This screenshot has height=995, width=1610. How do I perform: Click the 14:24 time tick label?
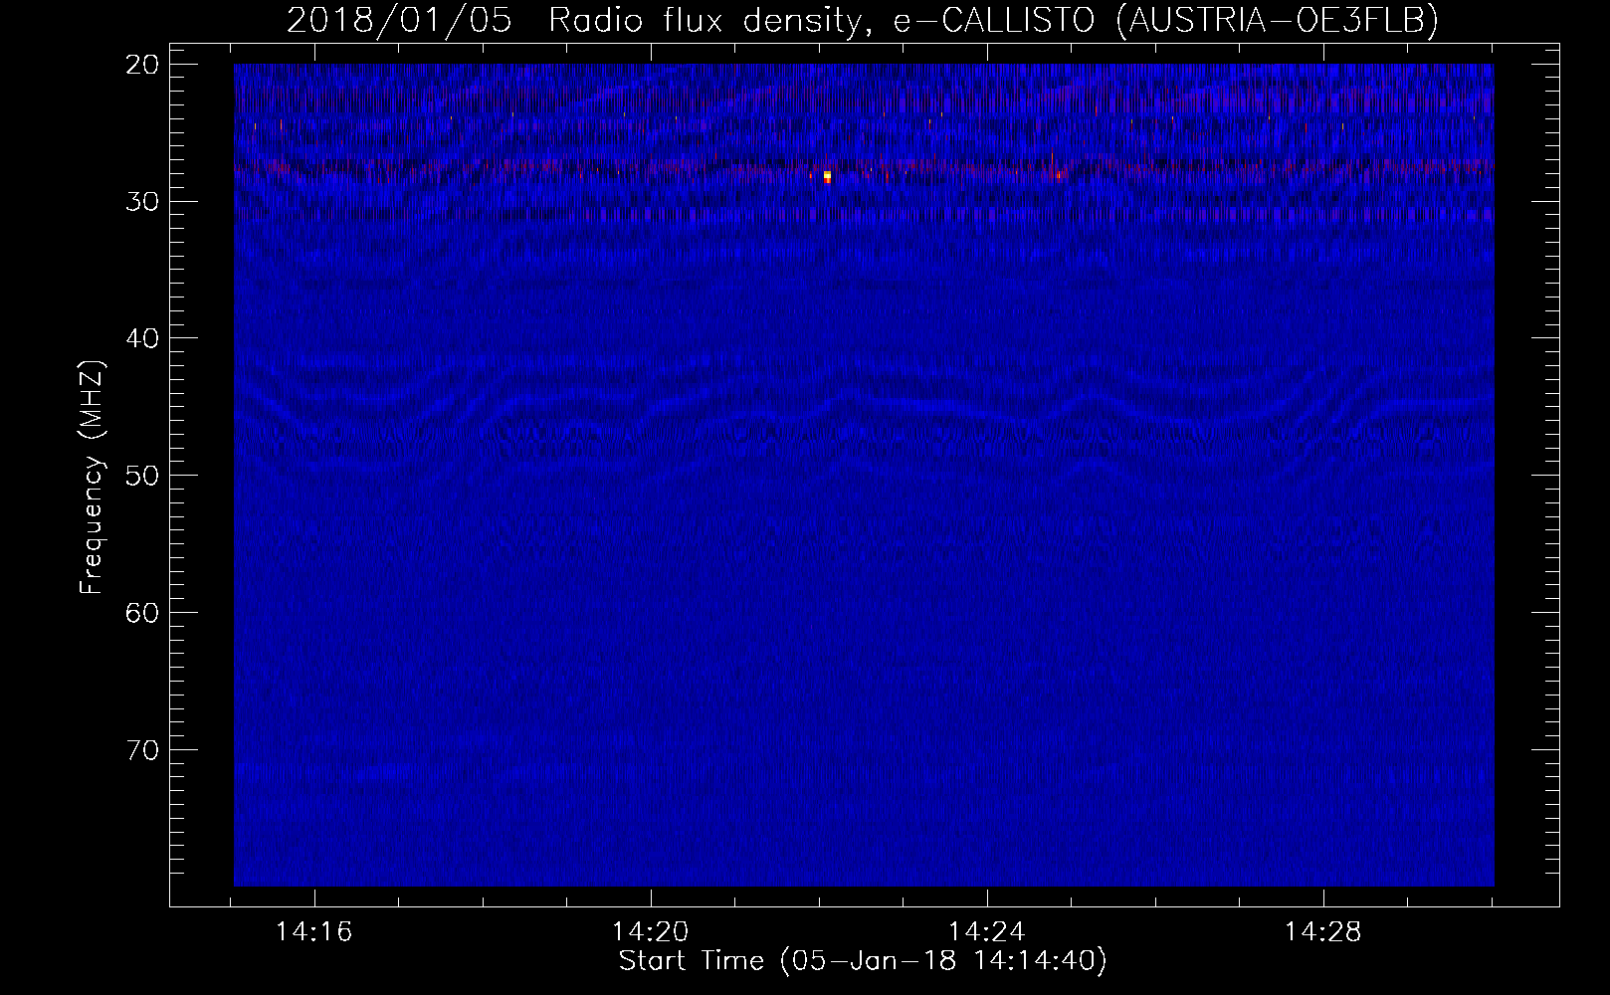tap(987, 932)
